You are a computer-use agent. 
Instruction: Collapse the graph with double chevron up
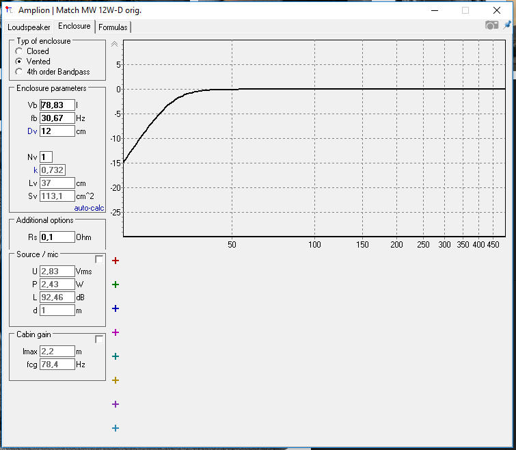(x=114, y=44)
